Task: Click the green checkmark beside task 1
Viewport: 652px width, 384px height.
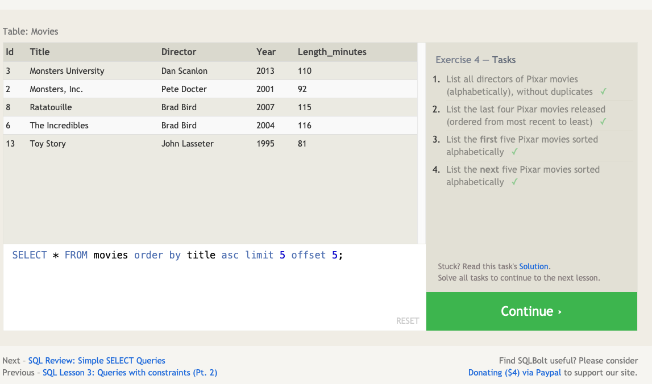Action: (x=603, y=92)
